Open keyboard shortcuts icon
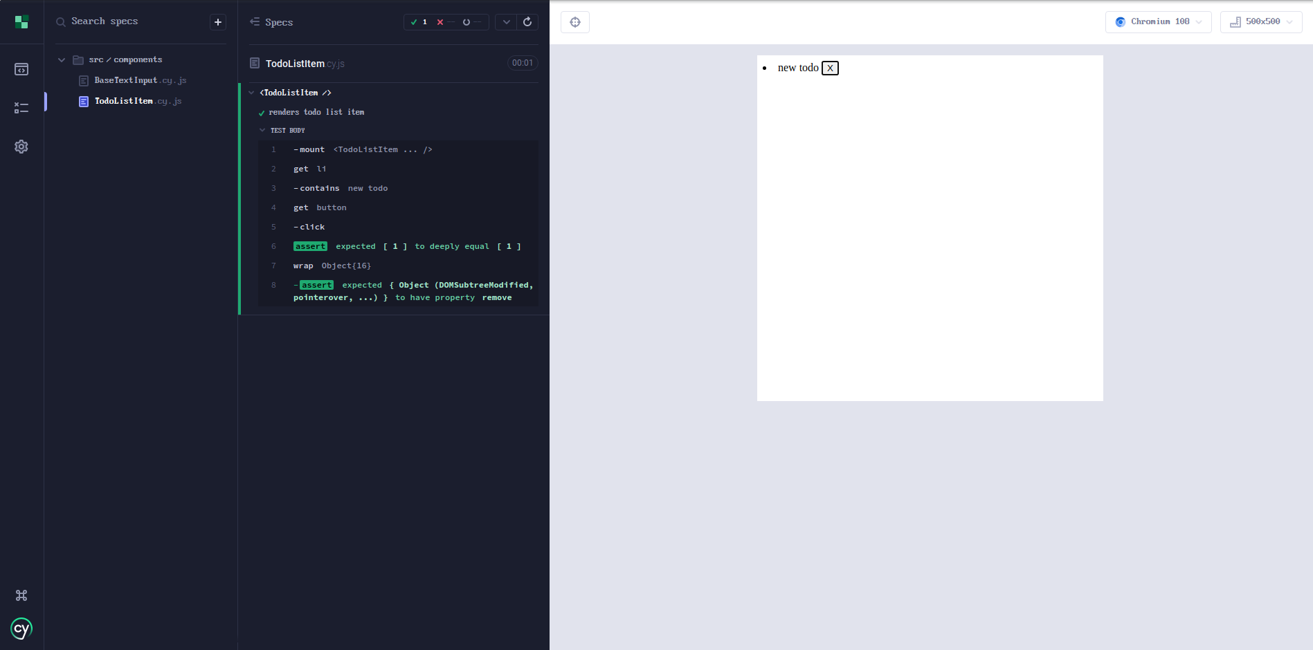 coord(21,595)
